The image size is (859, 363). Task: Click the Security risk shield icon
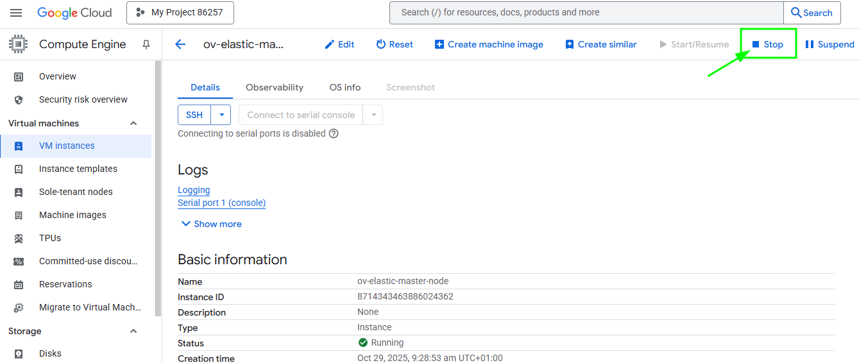[x=19, y=99]
